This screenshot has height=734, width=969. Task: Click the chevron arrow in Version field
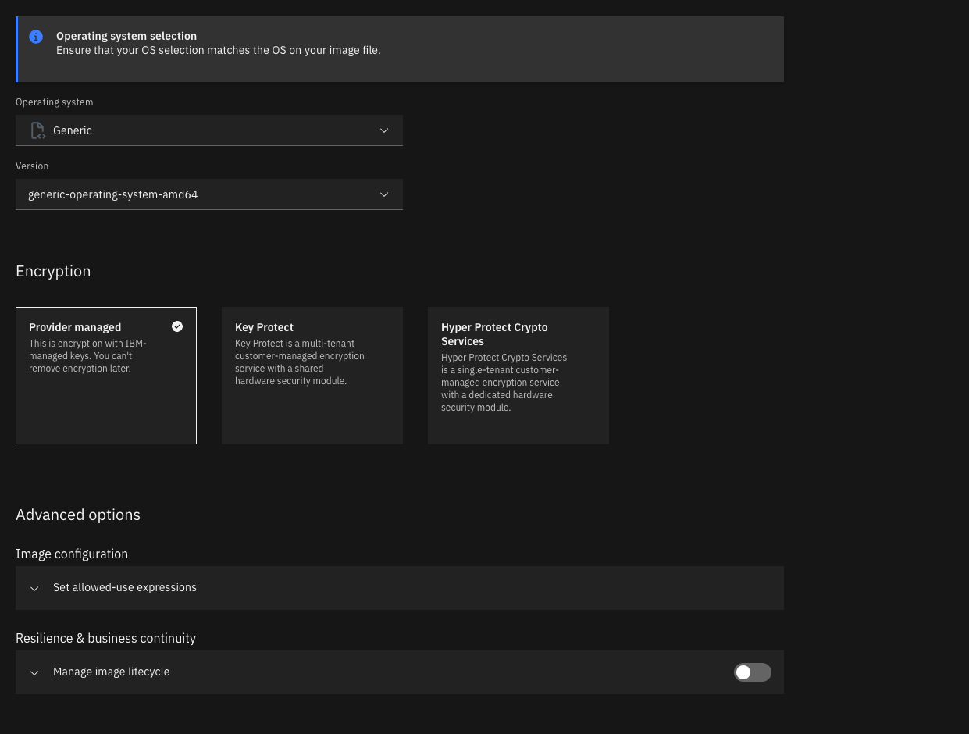[384, 194]
